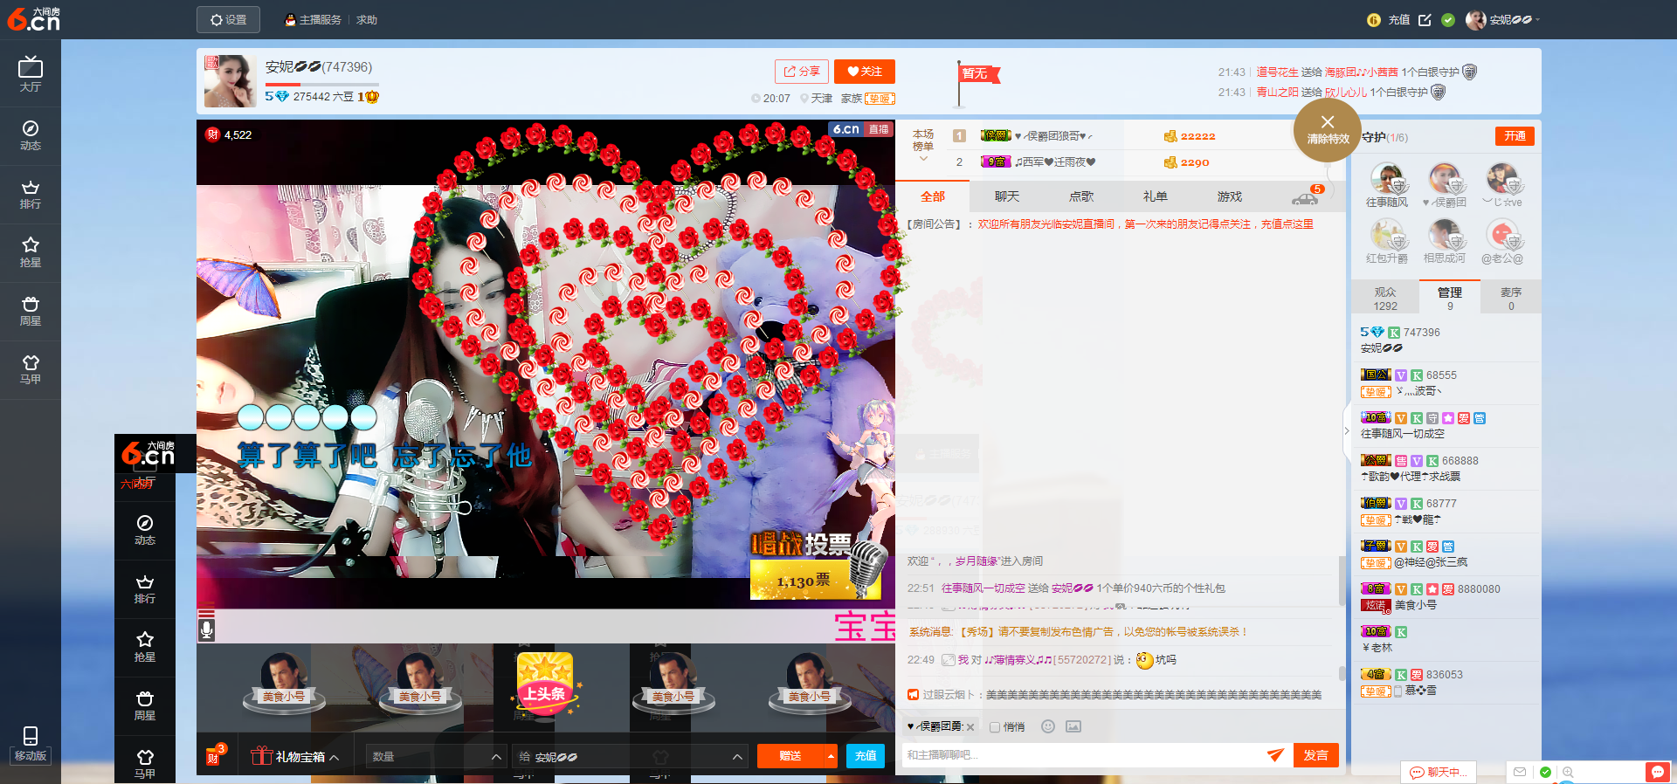Switch to 移动版 mobile version
The image size is (1677, 784).
[31, 744]
